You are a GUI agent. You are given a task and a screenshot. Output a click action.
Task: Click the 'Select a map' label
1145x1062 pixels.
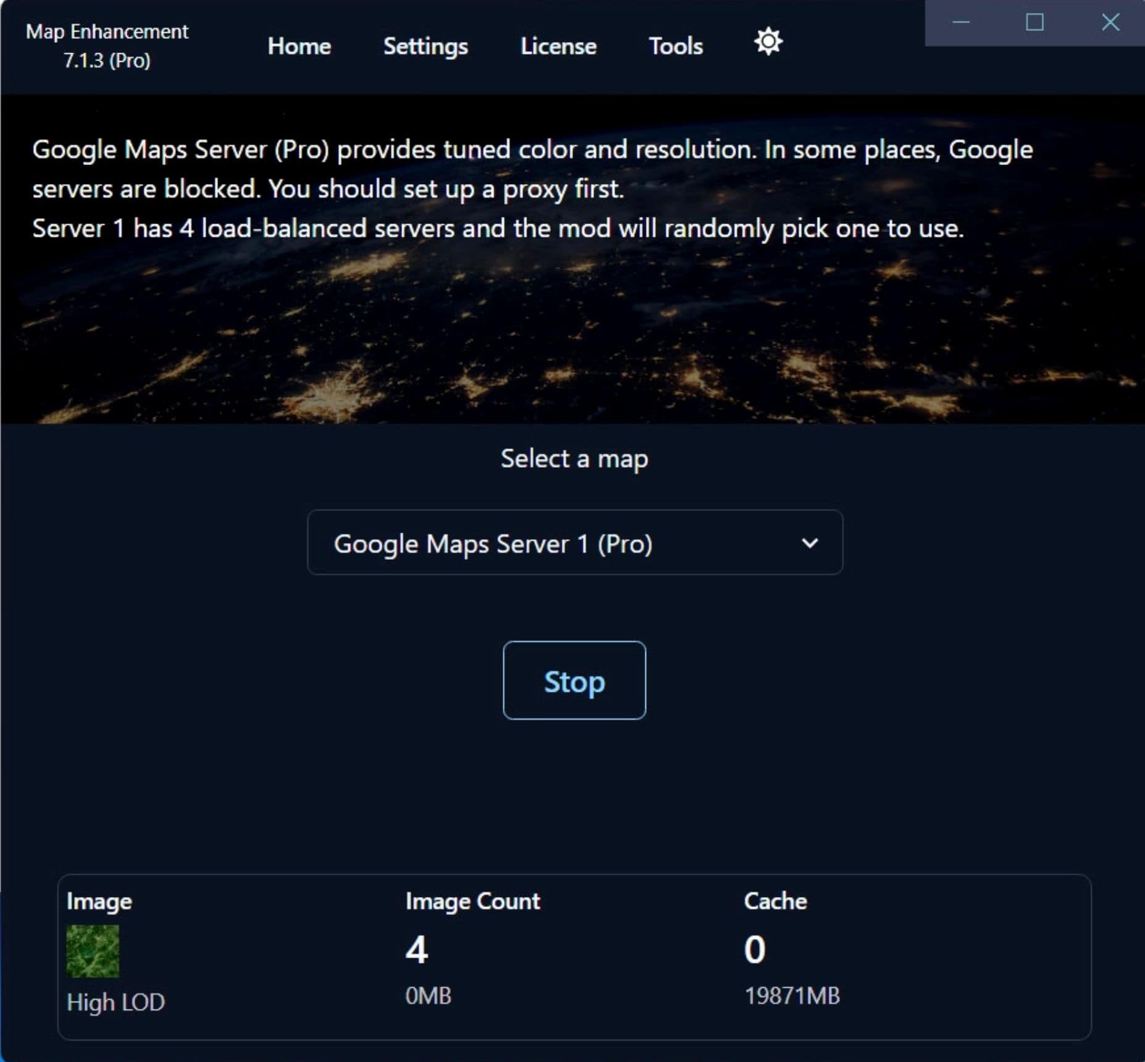pyautogui.click(x=574, y=459)
